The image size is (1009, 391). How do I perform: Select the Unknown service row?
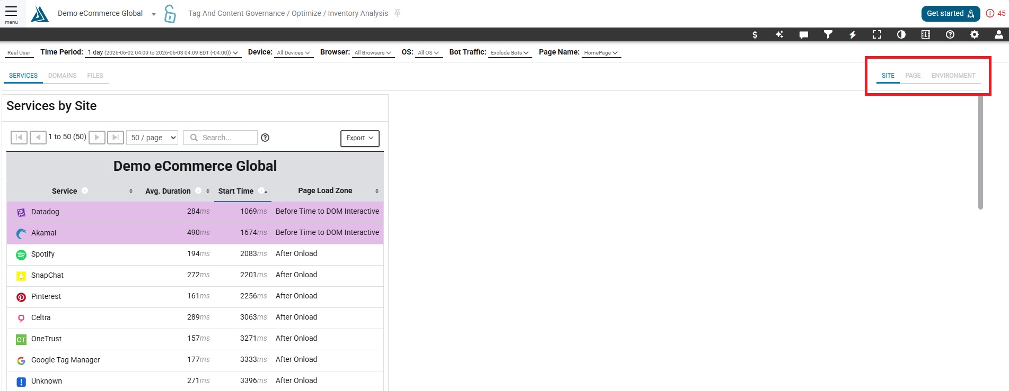pyautogui.click(x=195, y=381)
